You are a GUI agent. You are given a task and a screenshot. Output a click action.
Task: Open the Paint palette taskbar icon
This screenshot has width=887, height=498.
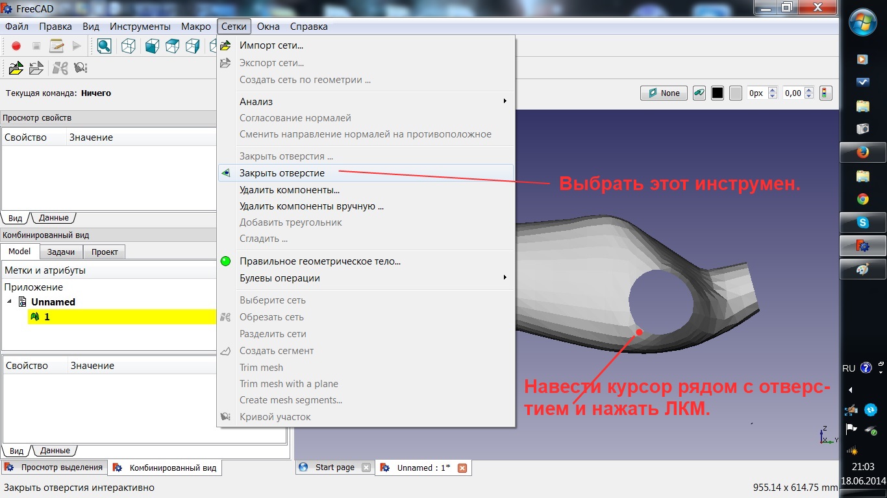pyautogui.click(x=863, y=269)
